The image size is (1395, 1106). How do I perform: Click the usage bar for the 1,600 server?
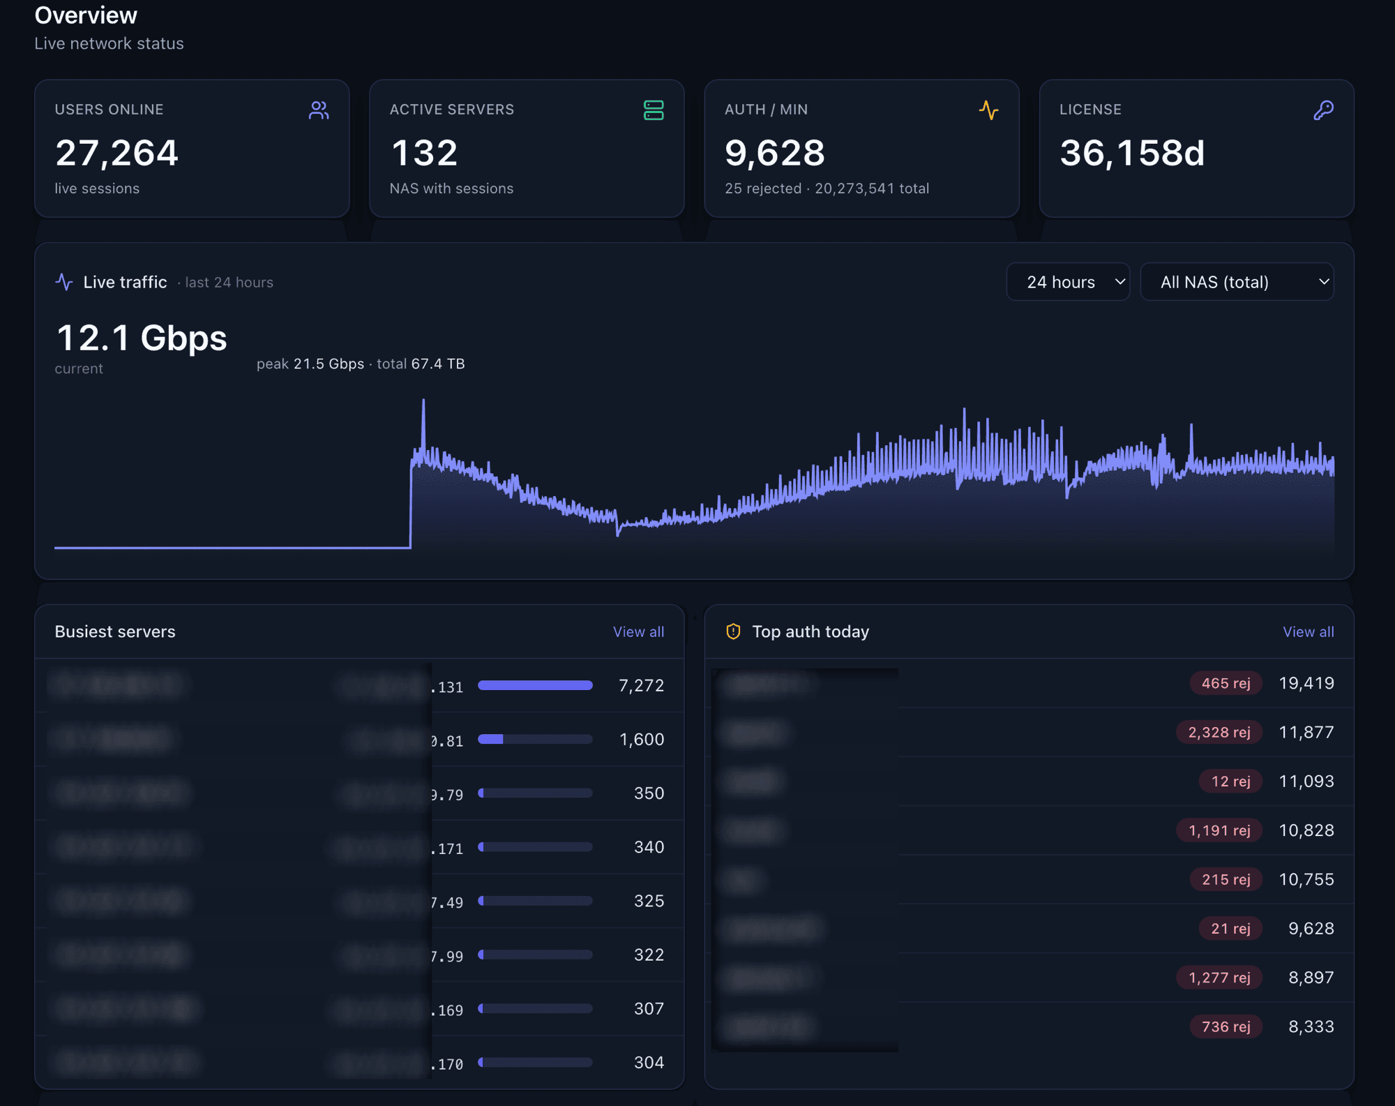535,739
